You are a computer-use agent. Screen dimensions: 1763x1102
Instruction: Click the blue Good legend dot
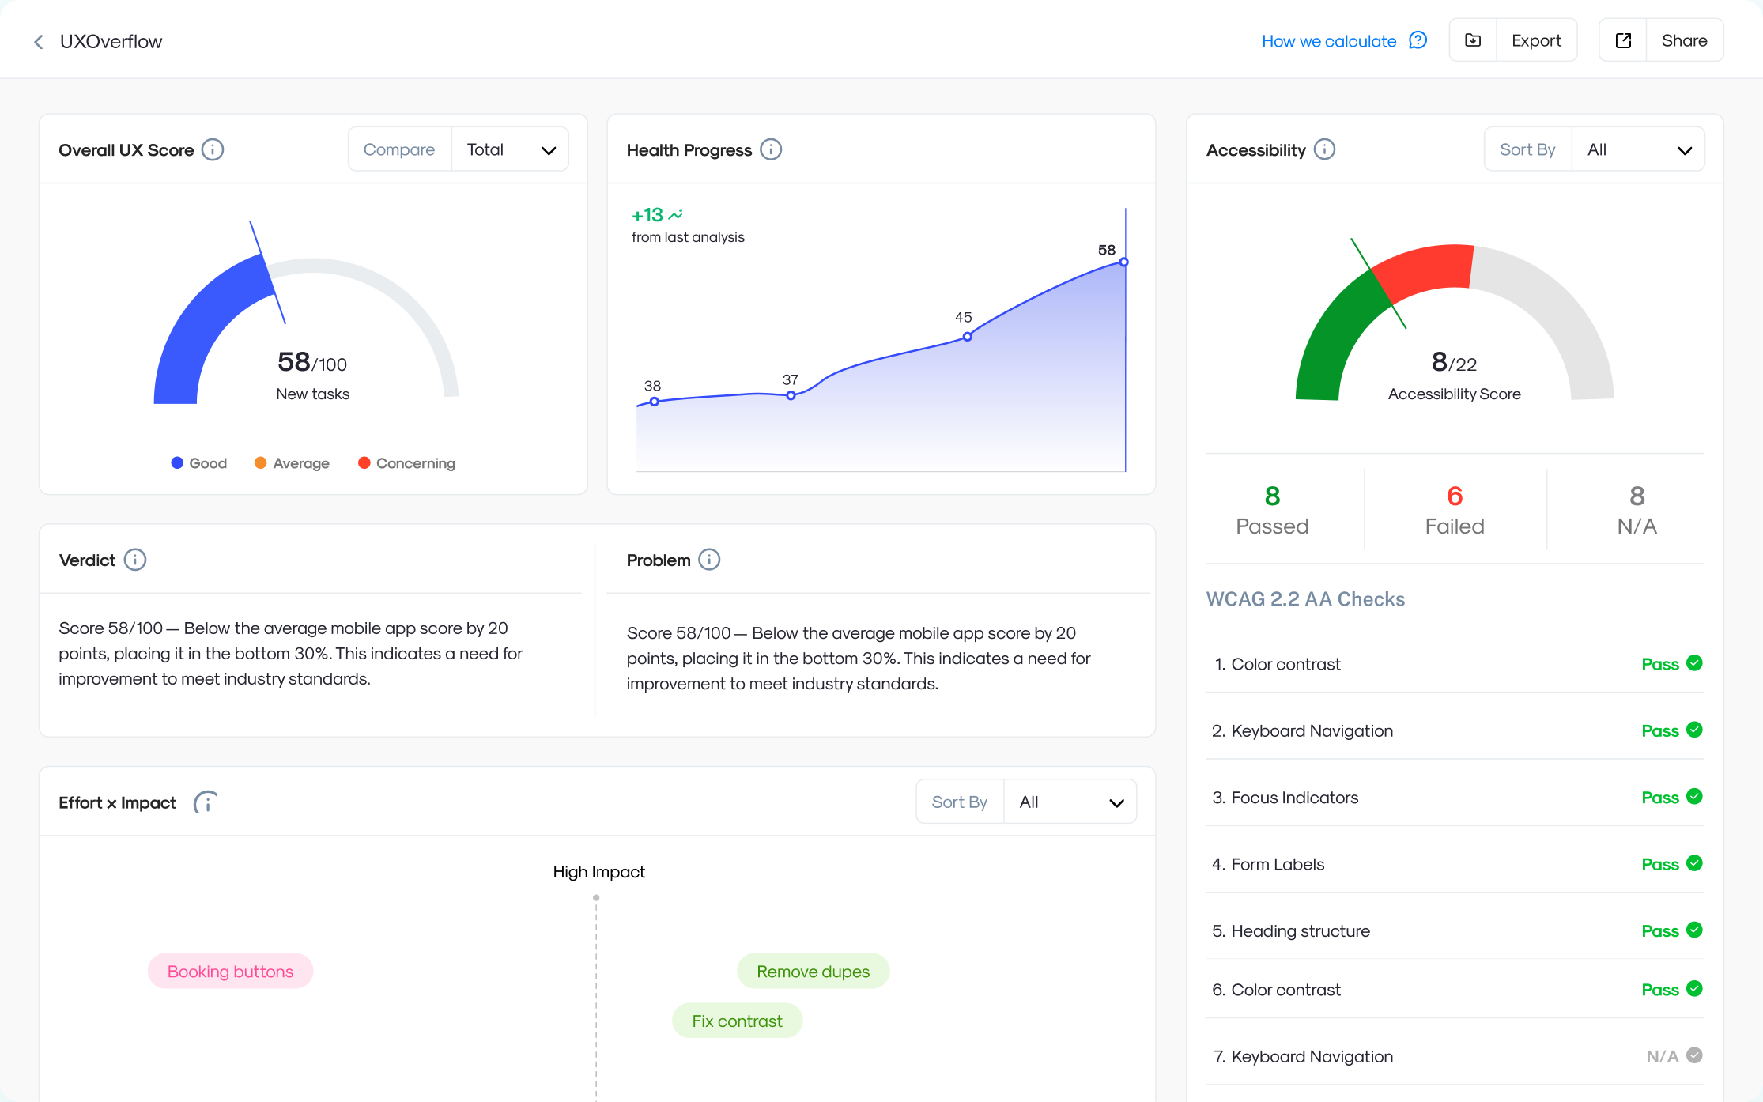click(x=177, y=462)
